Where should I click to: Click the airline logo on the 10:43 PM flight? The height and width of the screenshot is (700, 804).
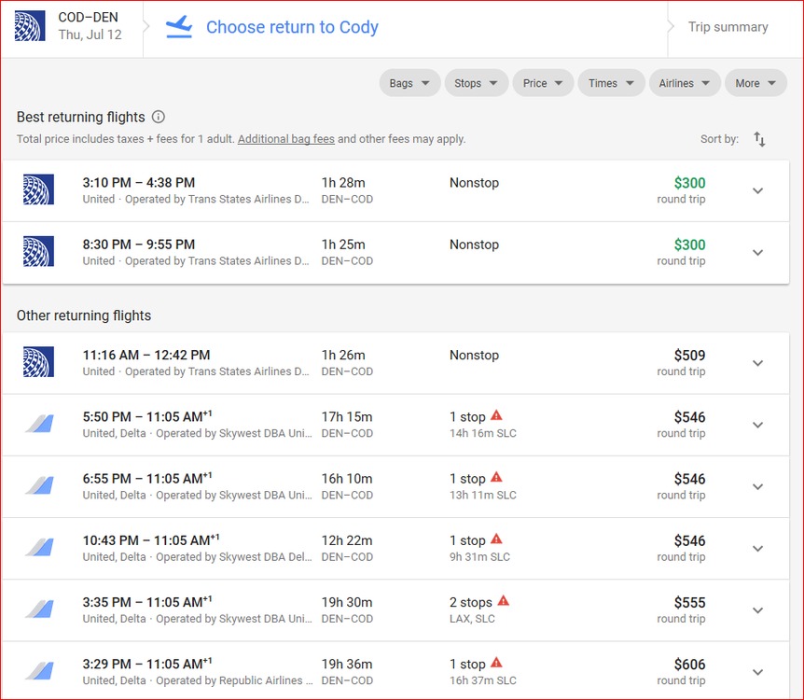(x=38, y=548)
